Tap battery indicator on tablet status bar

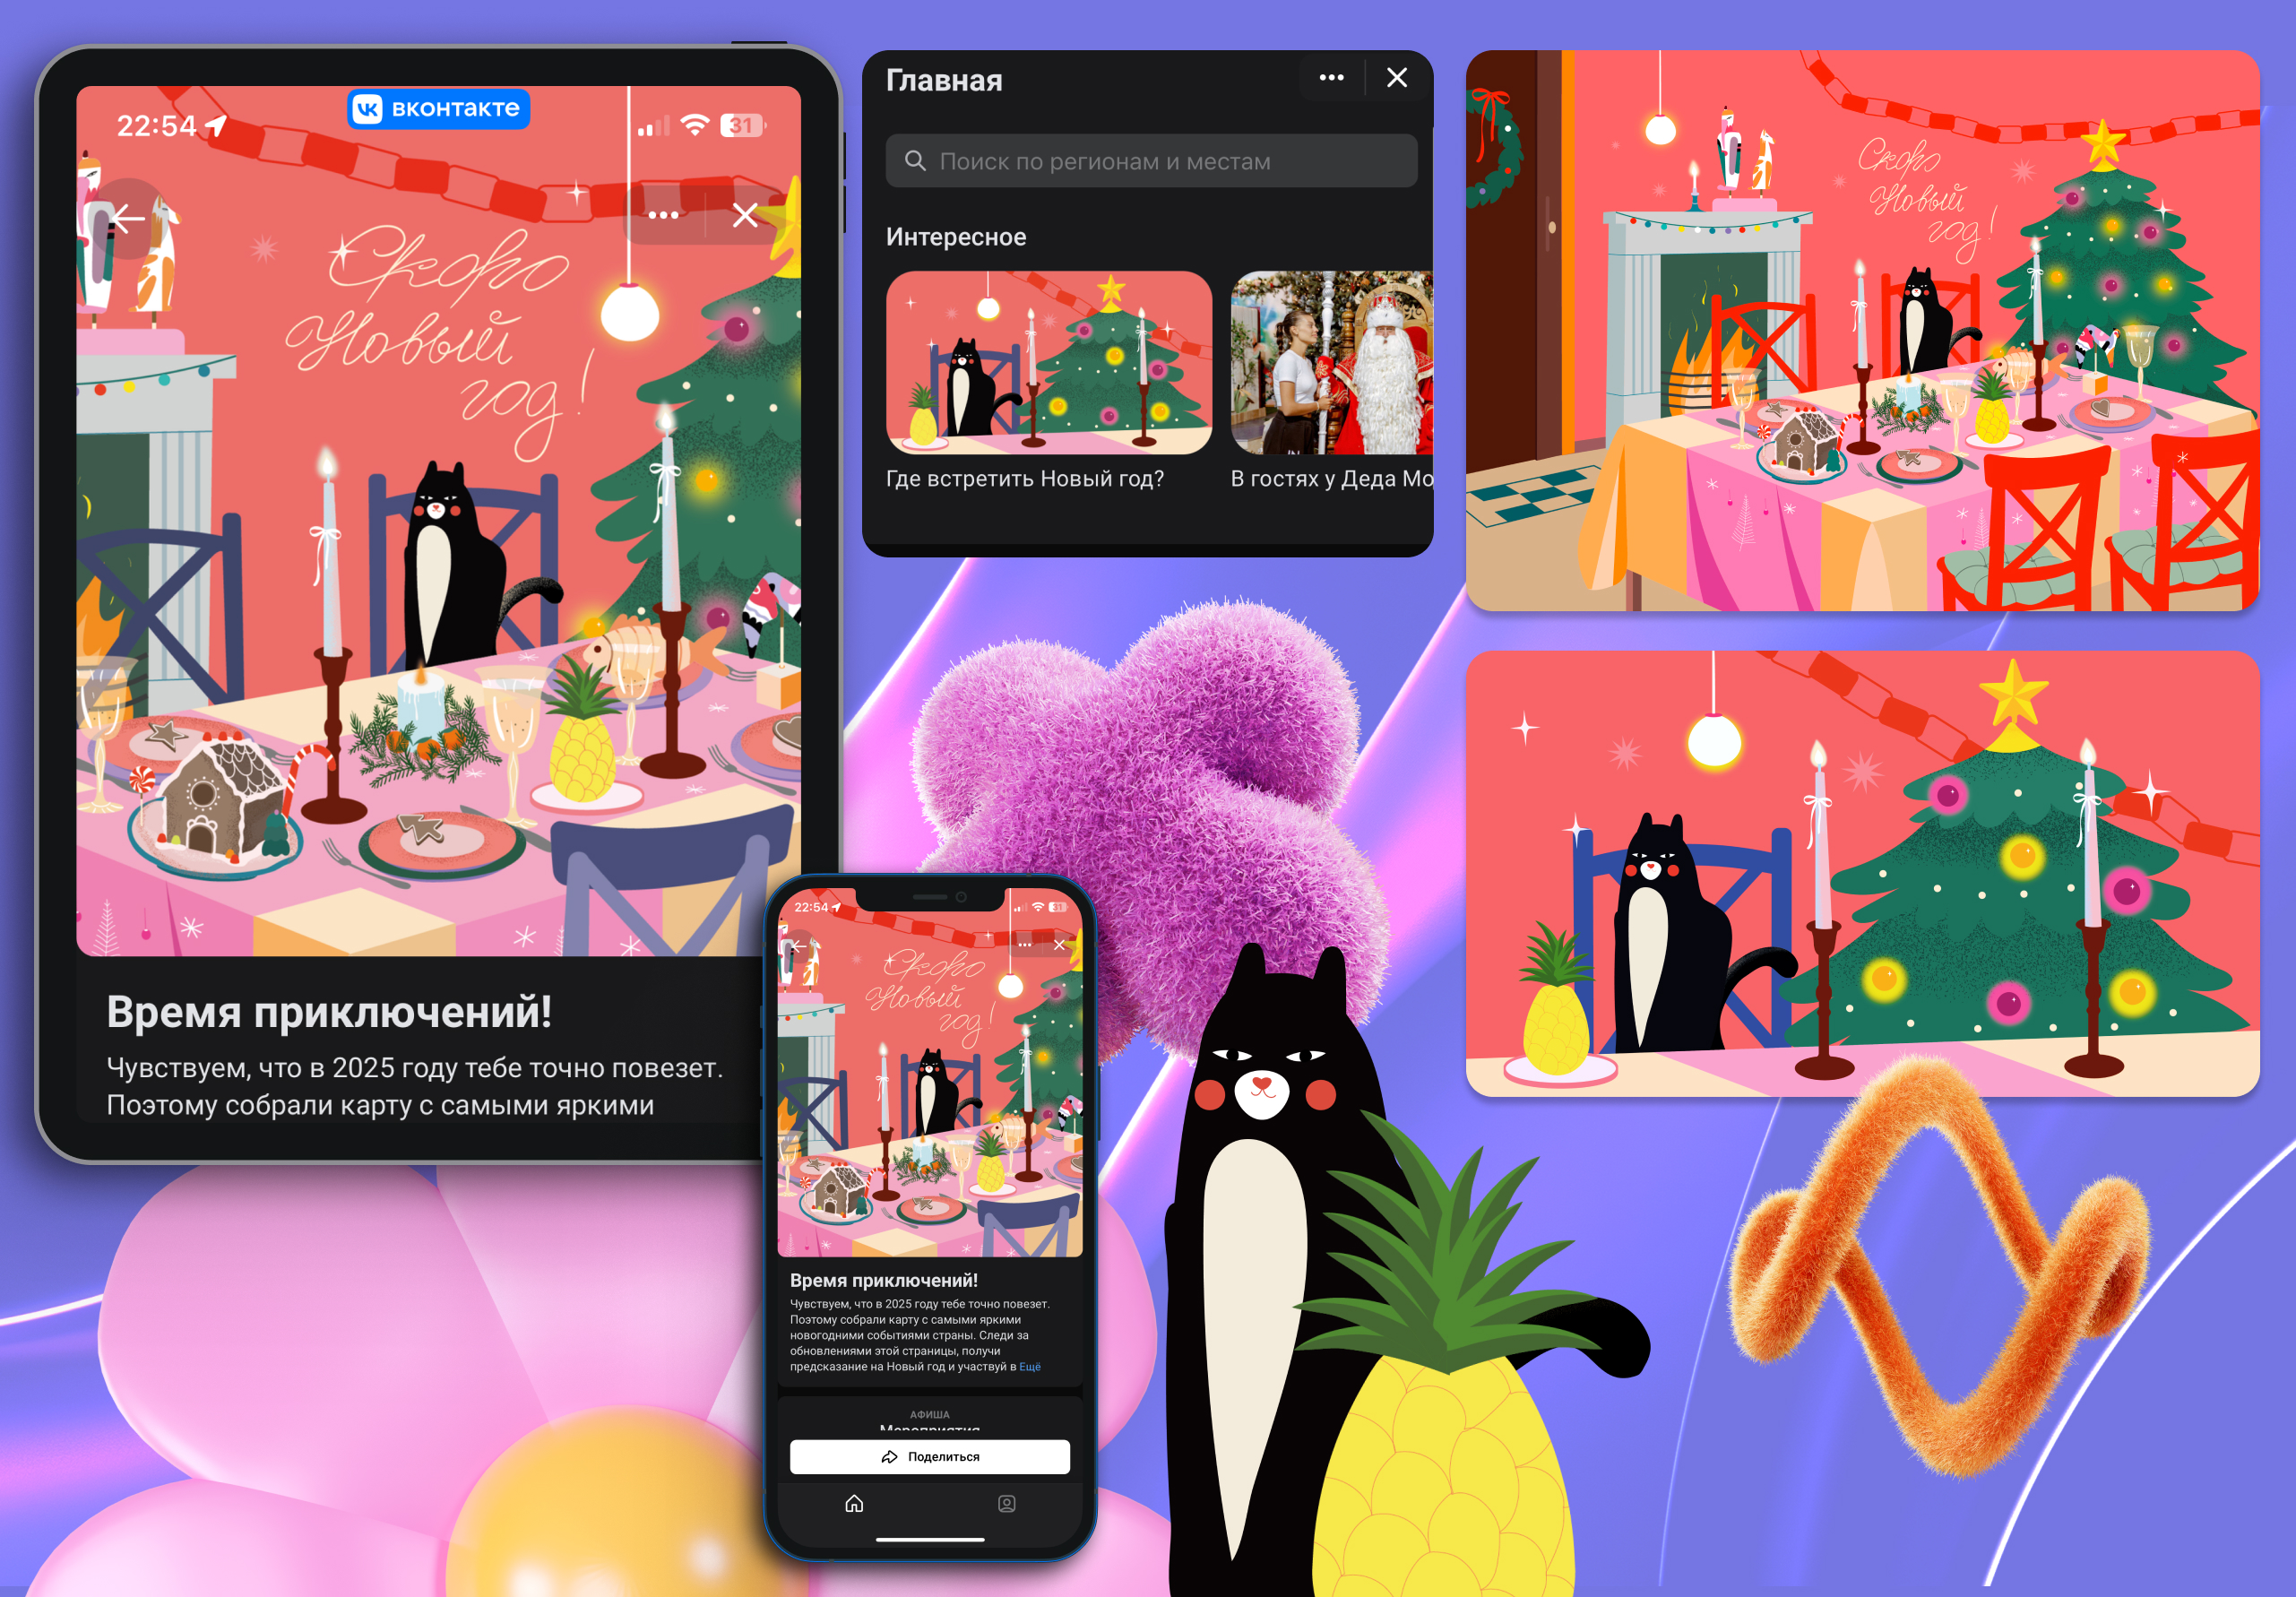[743, 126]
